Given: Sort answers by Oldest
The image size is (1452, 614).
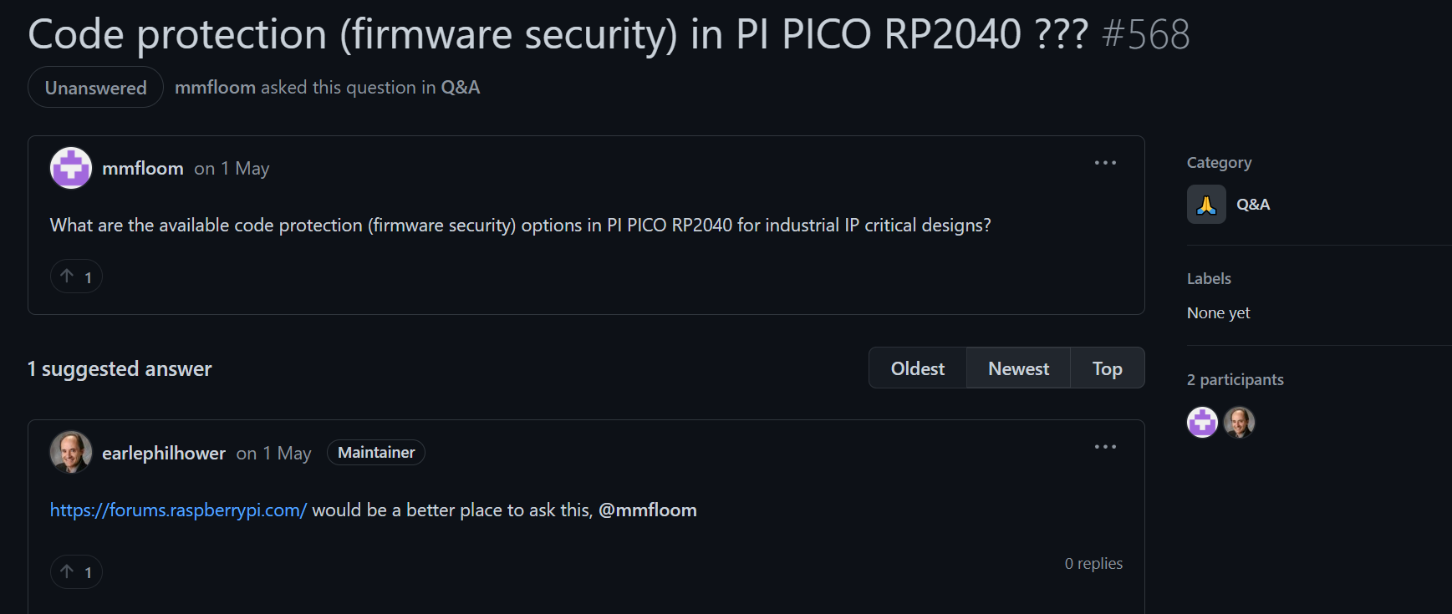Looking at the screenshot, I should [917, 368].
